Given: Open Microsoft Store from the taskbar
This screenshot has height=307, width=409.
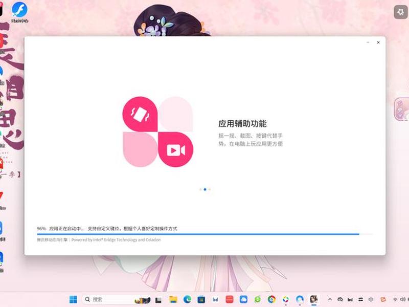Looking at the screenshot, I should coord(201,299).
